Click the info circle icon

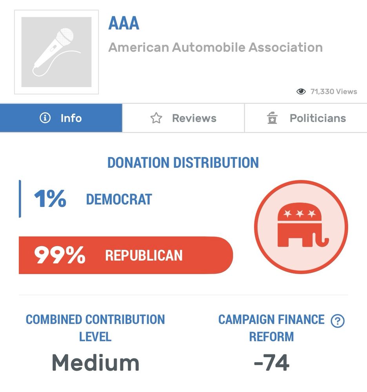45,118
